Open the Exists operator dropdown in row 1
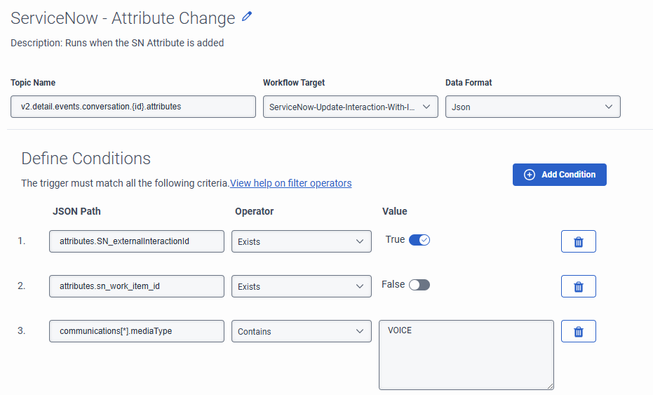The width and height of the screenshot is (653, 395). (x=301, y=241)
